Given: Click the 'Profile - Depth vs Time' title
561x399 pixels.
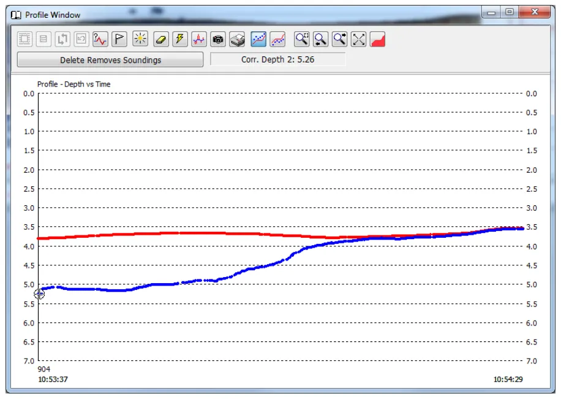Looking at the screenshot, I should coord(73,84).
